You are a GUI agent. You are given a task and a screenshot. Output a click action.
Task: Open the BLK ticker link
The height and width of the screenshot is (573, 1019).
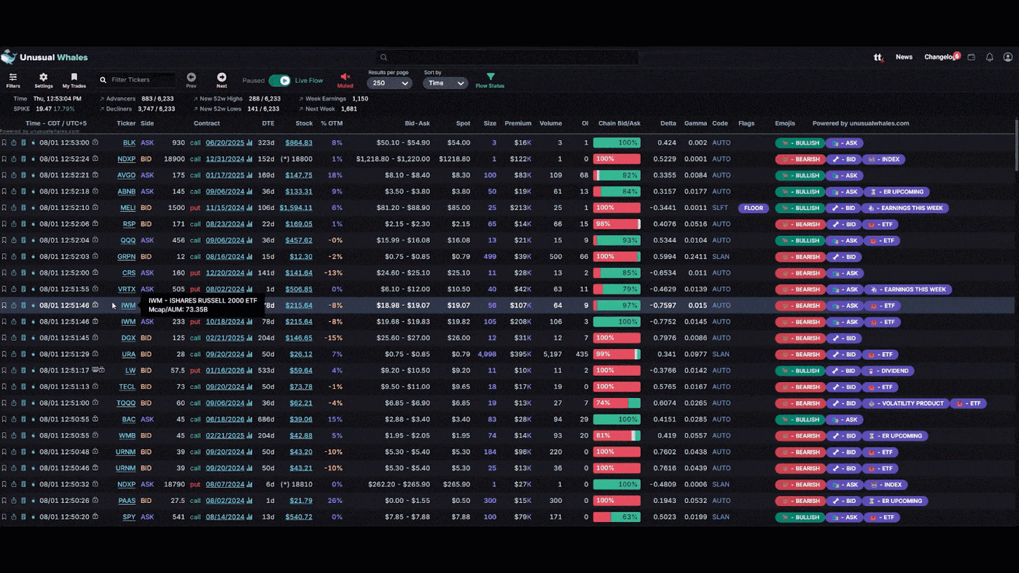(x=129, y=143)
